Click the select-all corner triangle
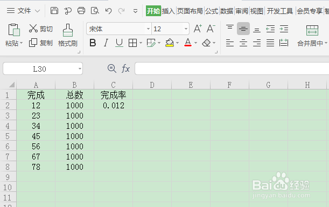The image size is (329, 207). point(12,85)
